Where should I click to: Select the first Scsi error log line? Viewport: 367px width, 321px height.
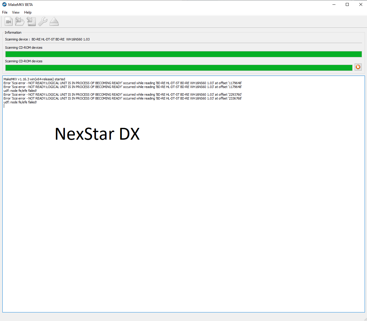tap(122, 83)
